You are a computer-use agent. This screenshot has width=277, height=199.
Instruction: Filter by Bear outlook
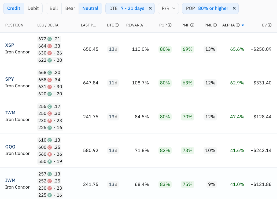pyautogui.click(x=70, y=8)
